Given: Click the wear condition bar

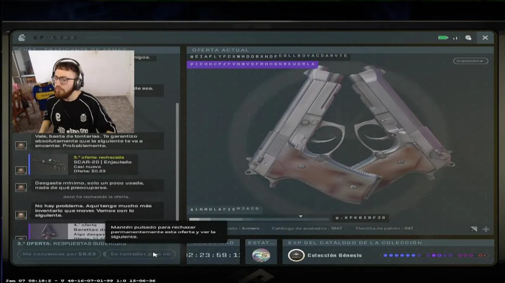Looking at the screenshot, I should point(259,219).
